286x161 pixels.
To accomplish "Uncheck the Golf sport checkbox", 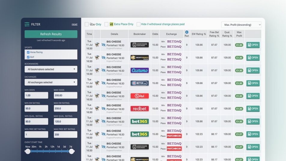I will pyautogui.click(x=28, y=57).
